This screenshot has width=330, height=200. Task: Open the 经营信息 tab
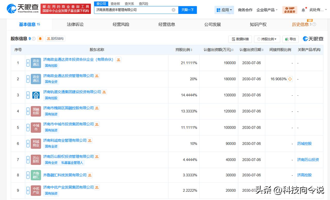point(167,24)
